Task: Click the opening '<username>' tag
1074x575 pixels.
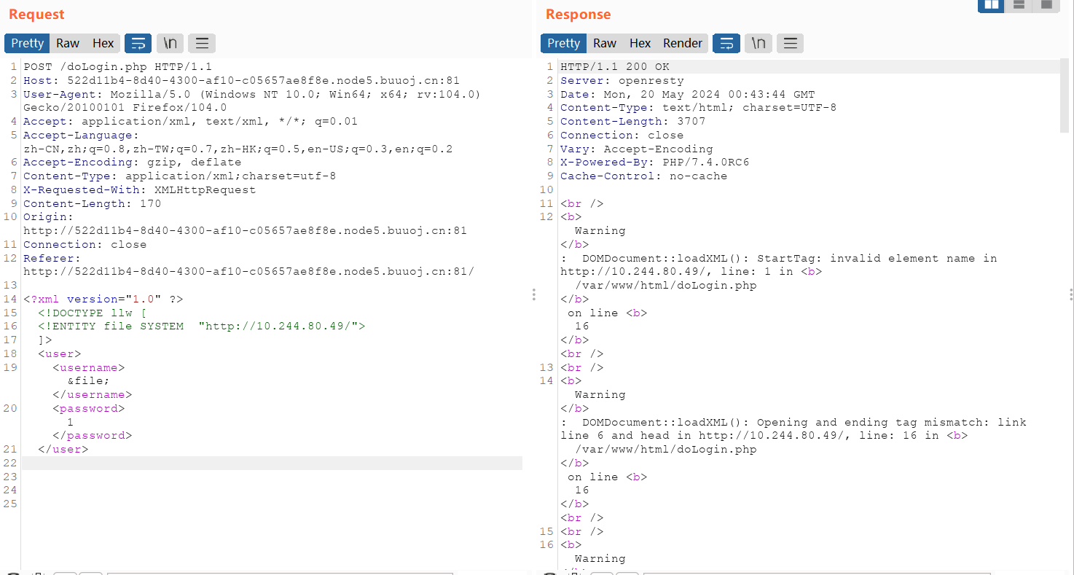Action: (x=89, y=368)
